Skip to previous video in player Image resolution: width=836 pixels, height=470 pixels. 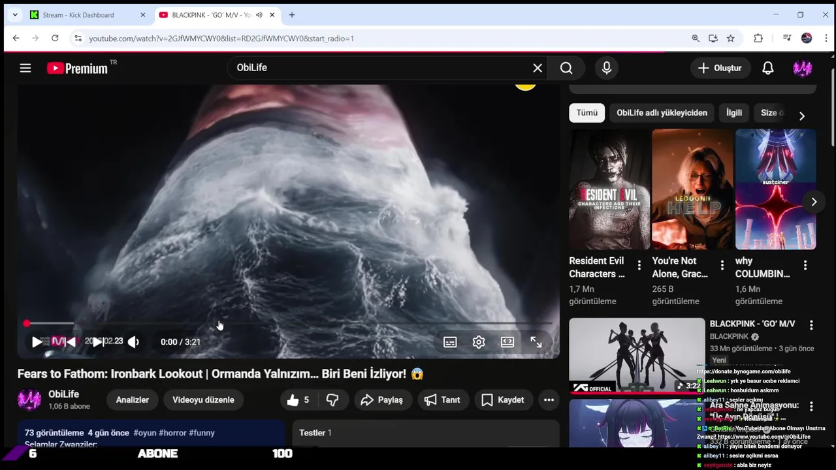[70, 341]
